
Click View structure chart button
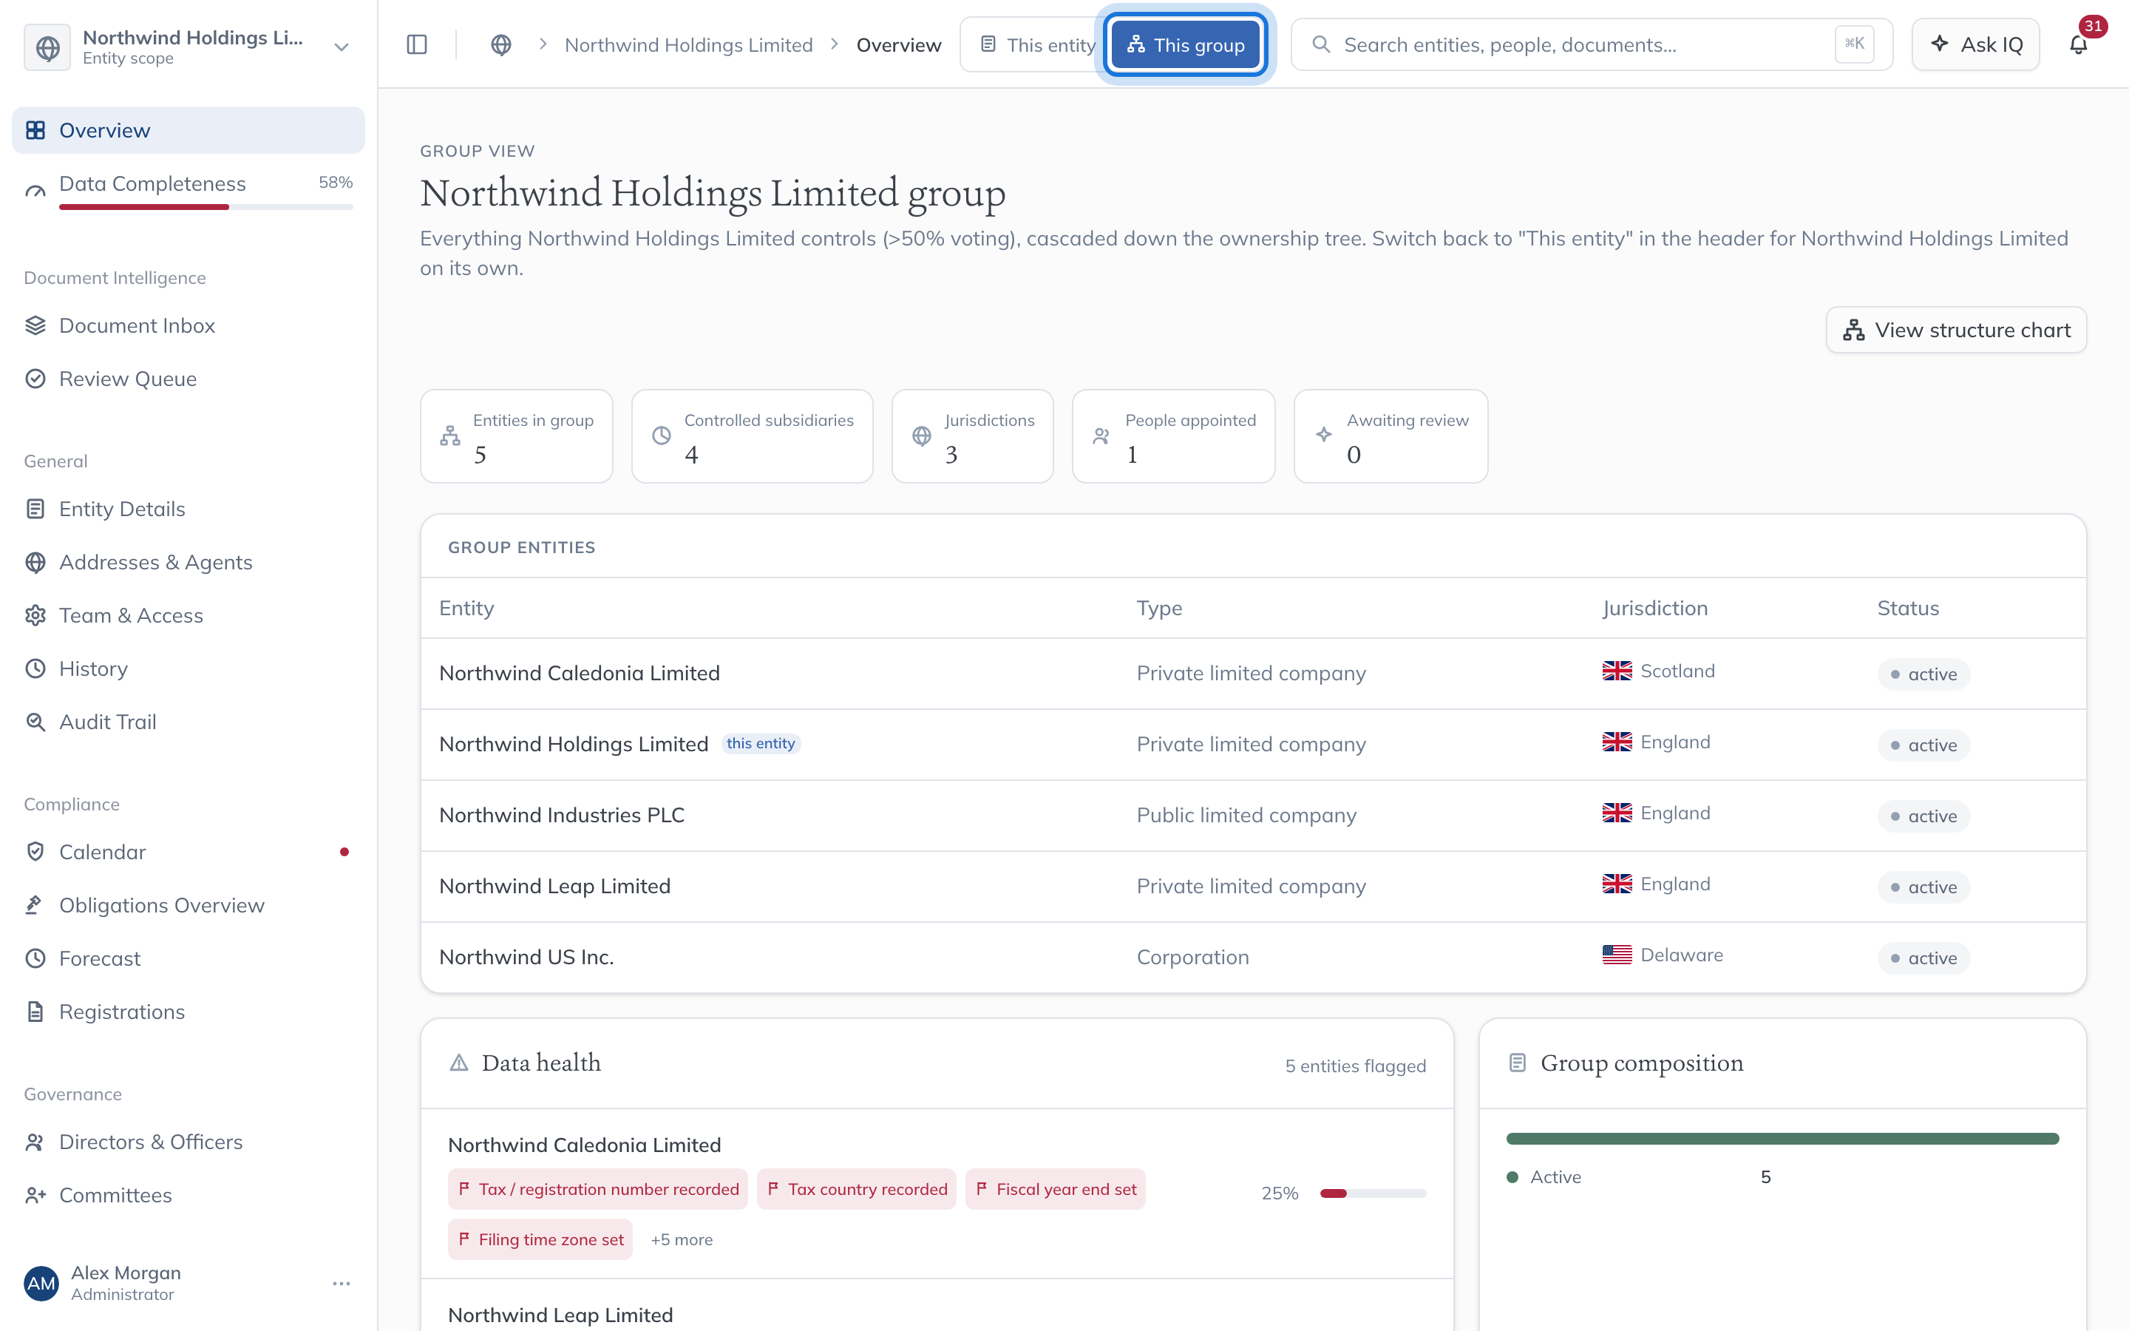click(x=1956, y=330)
